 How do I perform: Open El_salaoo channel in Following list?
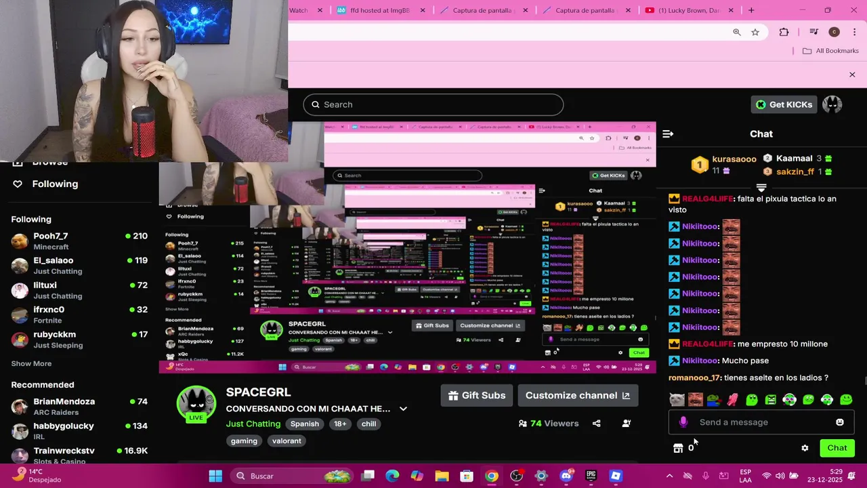[79, 266]
